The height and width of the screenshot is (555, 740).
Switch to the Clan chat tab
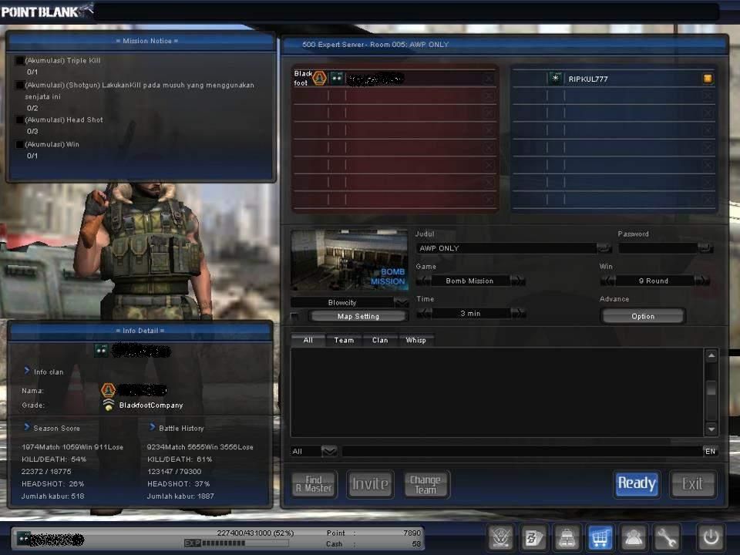pyautogui.click(x=380, y=340)
